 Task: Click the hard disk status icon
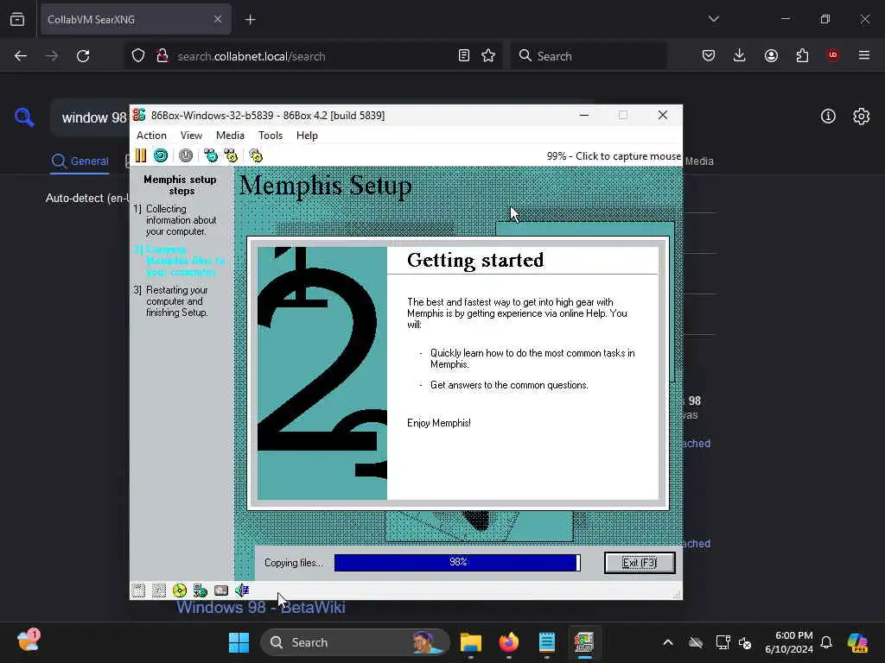coord(221,590)
